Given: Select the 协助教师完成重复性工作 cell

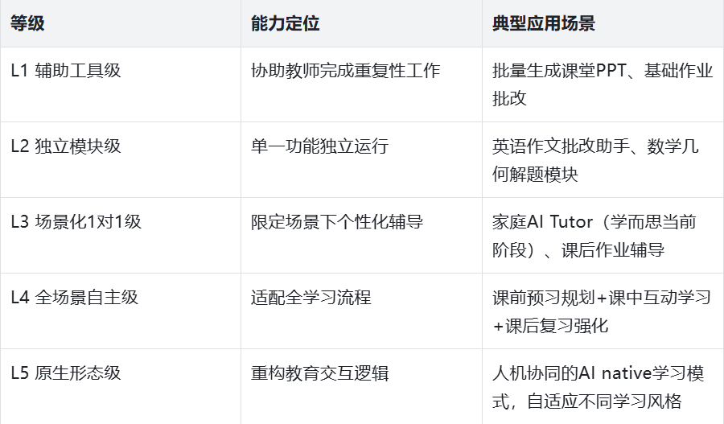Looking at the screenshot, I should point(345,70).
